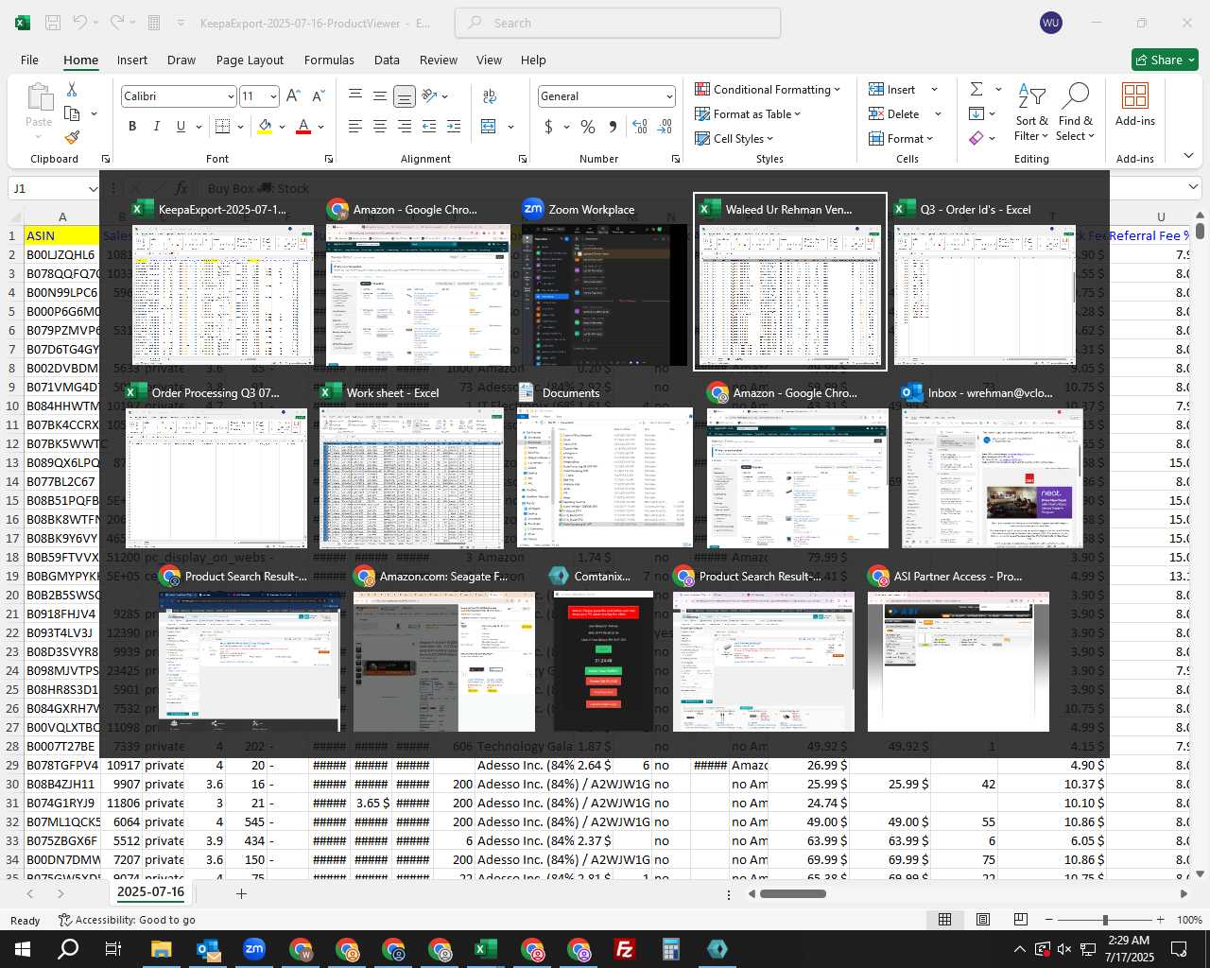Screen dimensions: 1210x968
Task: Open Outlook from the taskbar
Action: pos(208,949)
